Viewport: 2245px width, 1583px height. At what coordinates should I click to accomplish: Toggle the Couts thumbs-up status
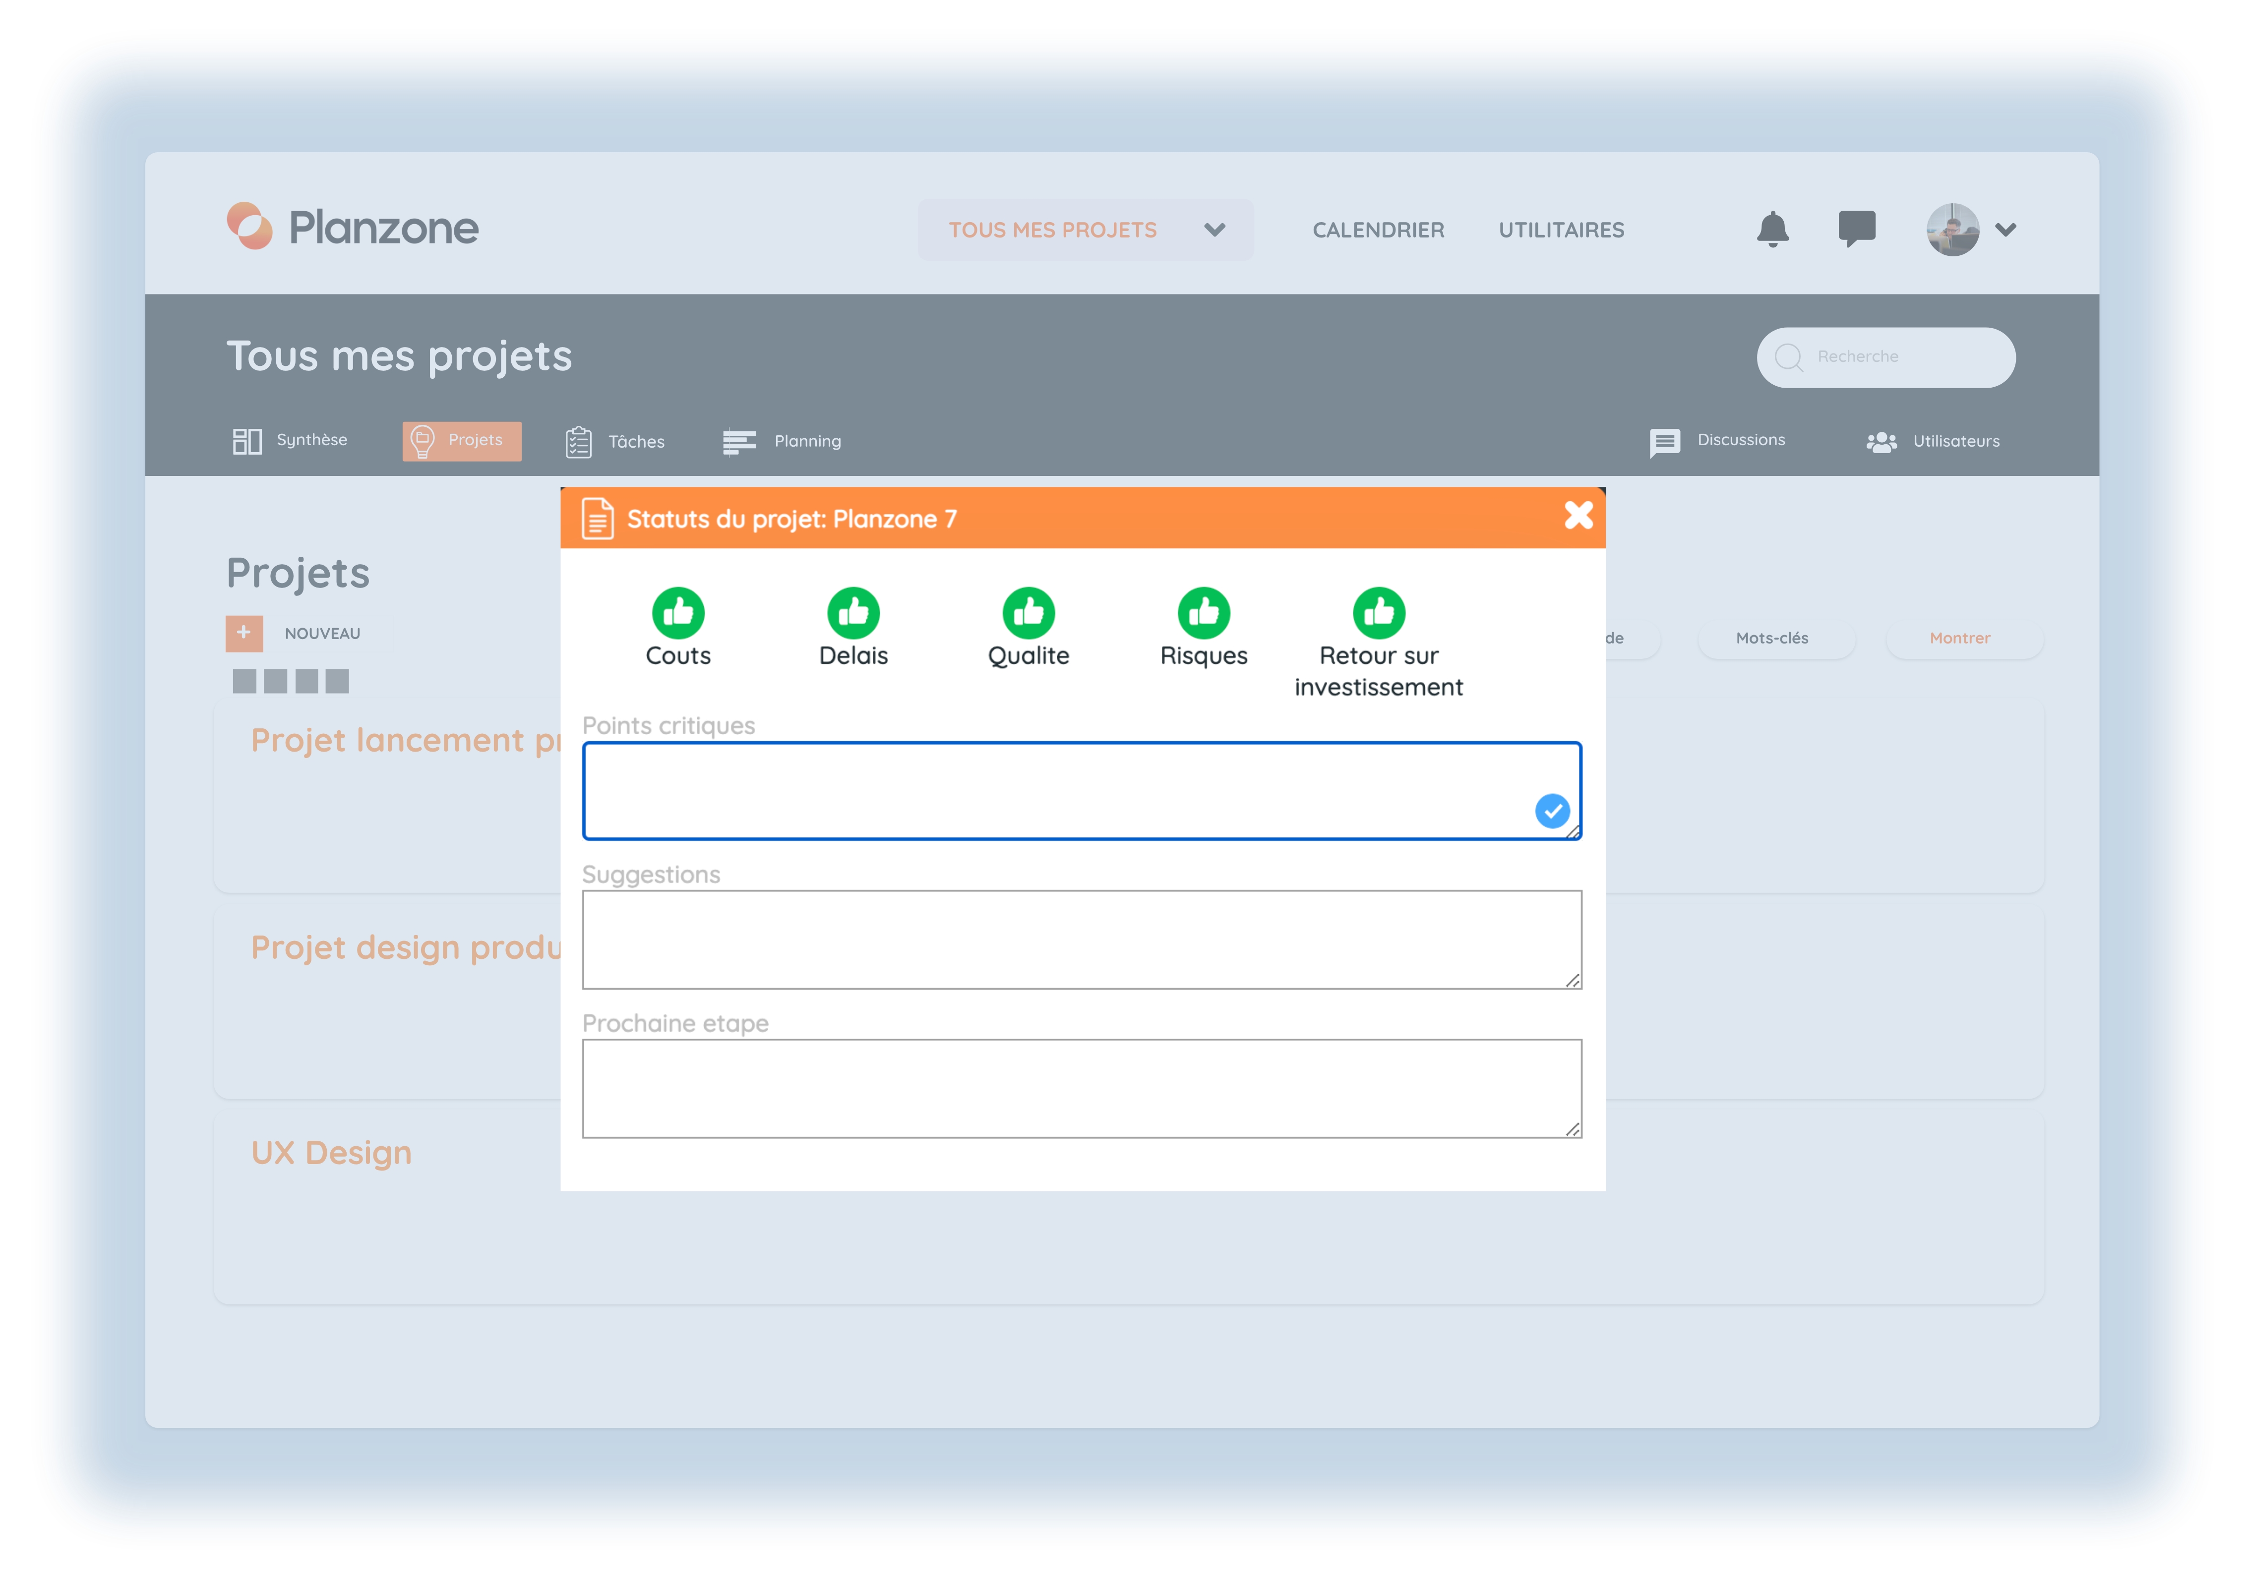tap(677, 613)
